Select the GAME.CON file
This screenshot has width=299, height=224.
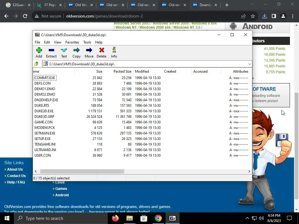click(141, 122)
